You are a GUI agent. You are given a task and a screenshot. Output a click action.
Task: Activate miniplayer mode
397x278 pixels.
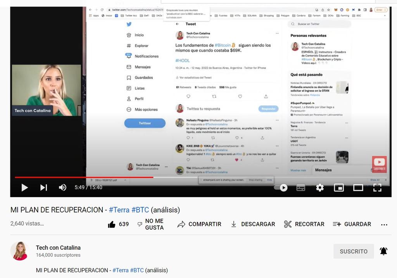339,188
